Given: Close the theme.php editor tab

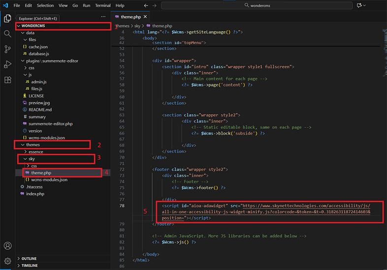Looking at the screenshot, I should pos(145,17).
